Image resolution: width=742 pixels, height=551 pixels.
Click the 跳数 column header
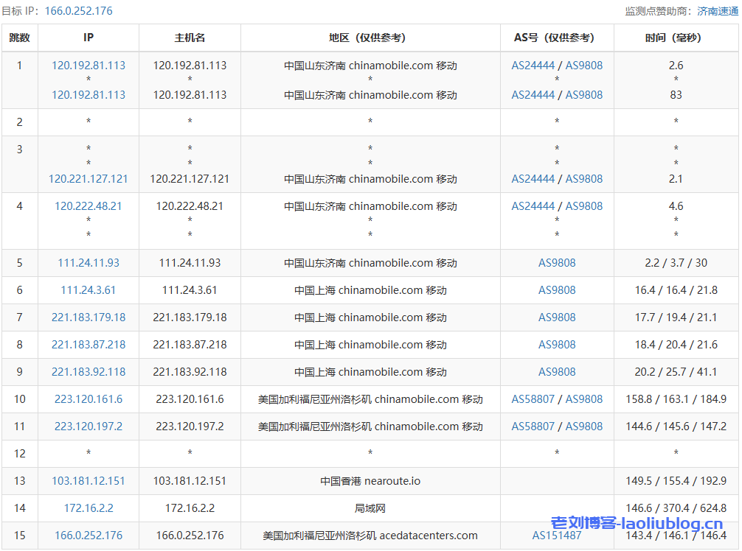click(x=20, y=38)
